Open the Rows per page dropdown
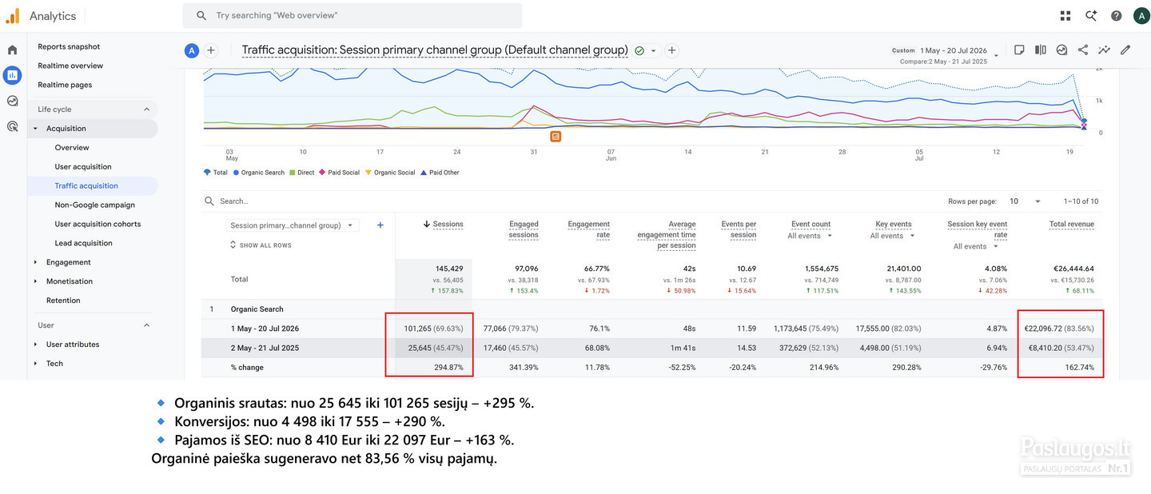The image size is (1151, 494). [x=1025, y=201]
